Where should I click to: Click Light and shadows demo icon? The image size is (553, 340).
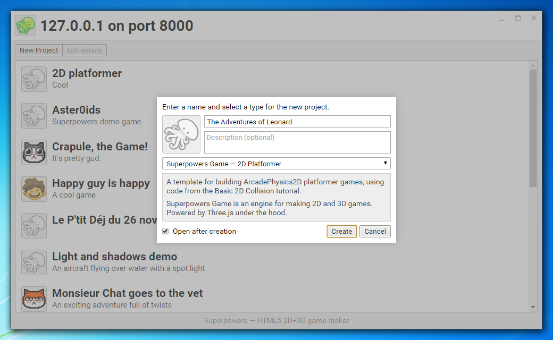point(34,262)
